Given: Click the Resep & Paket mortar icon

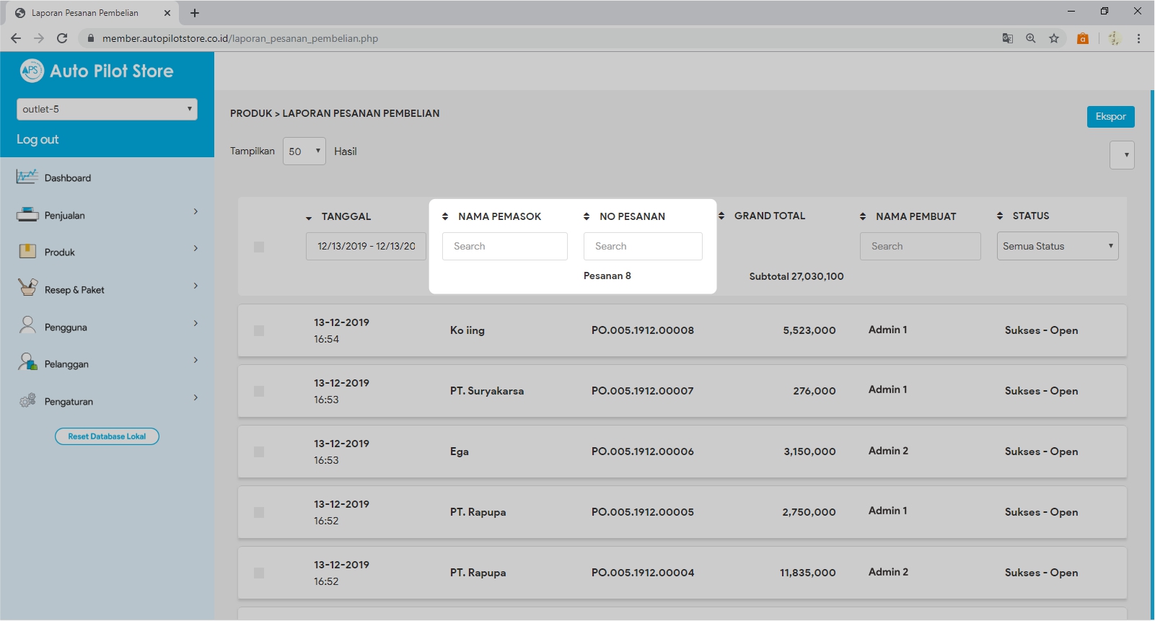Looking at the screenshot, I should 27,288.
